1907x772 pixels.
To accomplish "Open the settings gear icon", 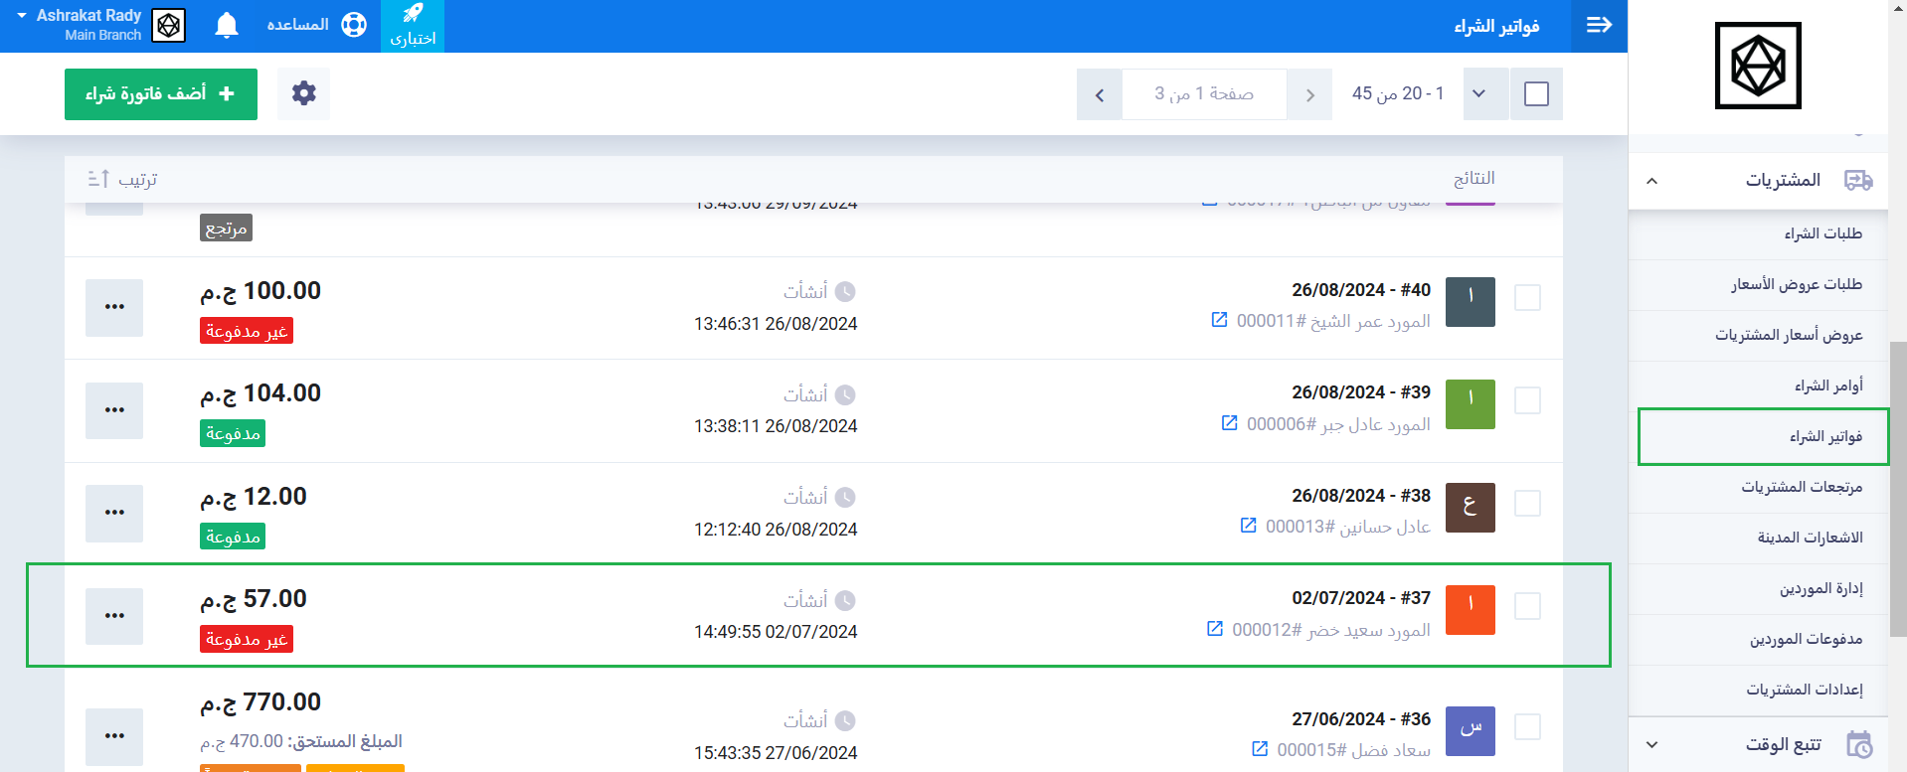I will tap(303, 93).
